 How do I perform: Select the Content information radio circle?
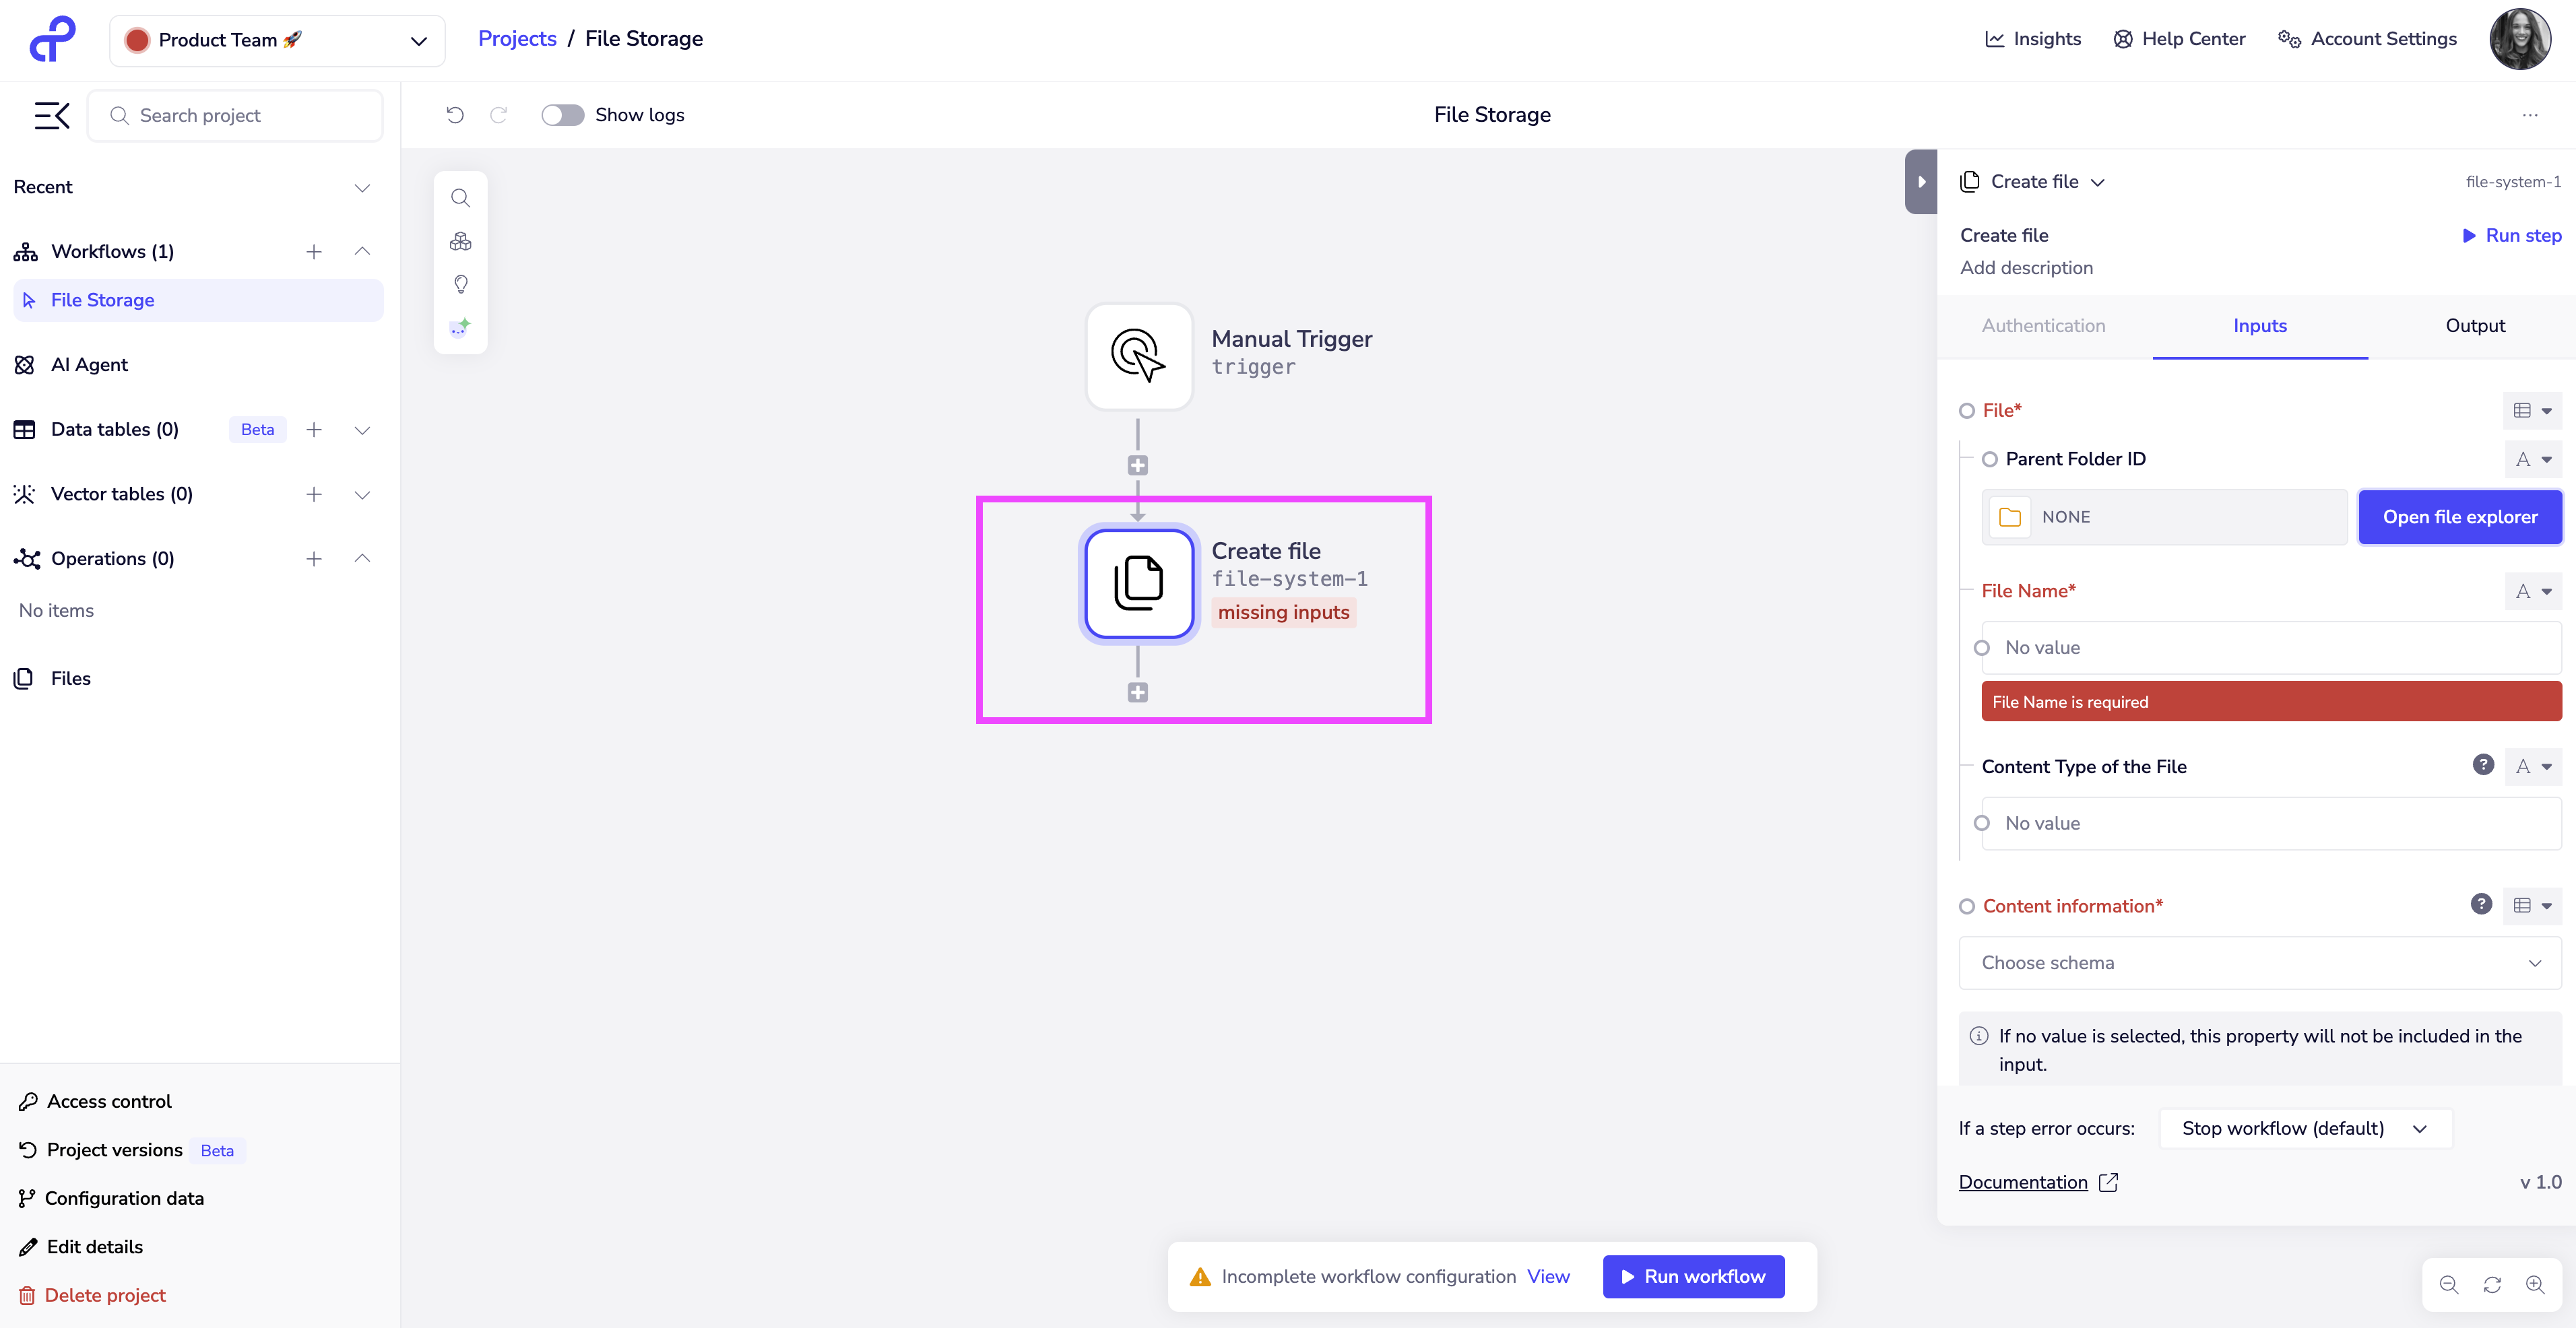(x=1967, y=906)
